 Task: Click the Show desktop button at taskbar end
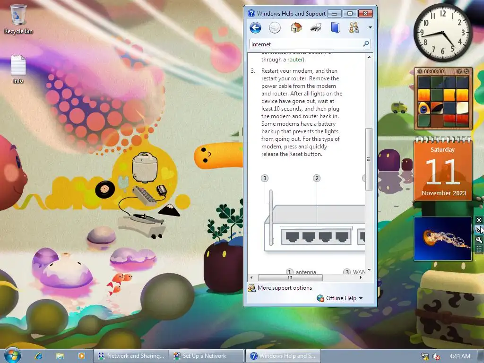pos(482,356)
